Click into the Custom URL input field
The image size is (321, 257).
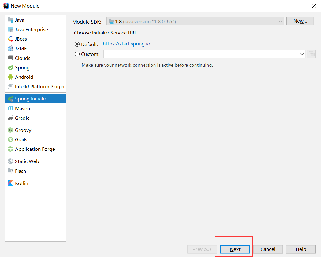[201, 54]
